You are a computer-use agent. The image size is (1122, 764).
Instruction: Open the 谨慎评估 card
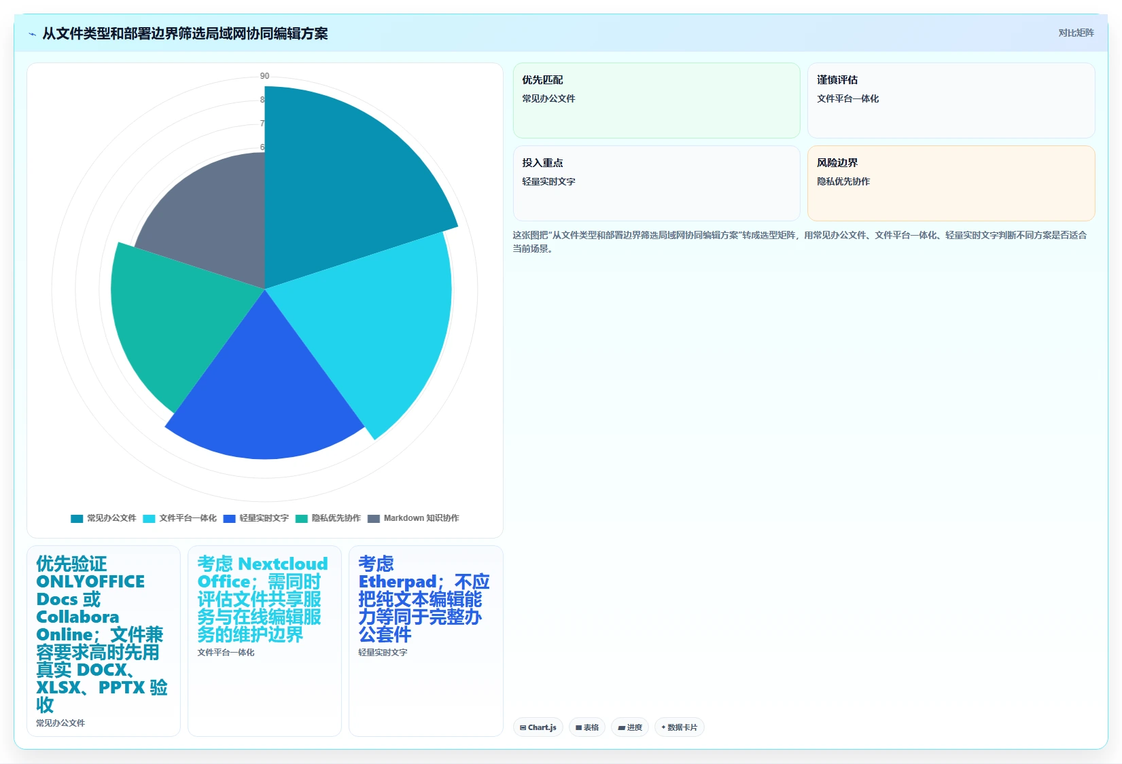point(951,101)
